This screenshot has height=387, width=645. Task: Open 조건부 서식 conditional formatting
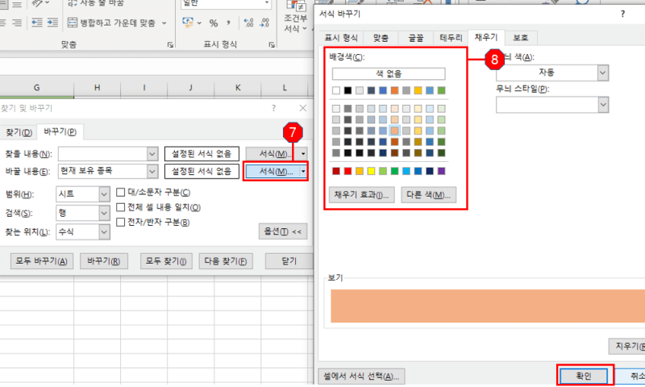(x=295, y=17)
